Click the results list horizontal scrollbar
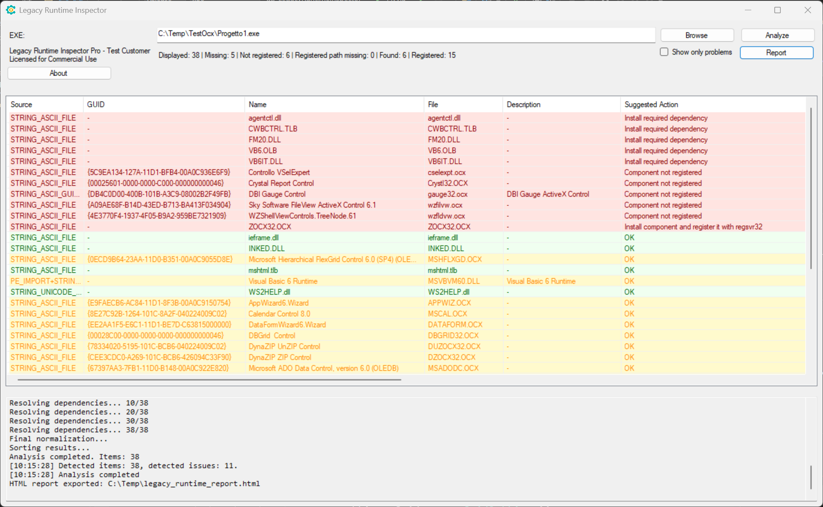823x507 pixels. [x=209, y=379]
